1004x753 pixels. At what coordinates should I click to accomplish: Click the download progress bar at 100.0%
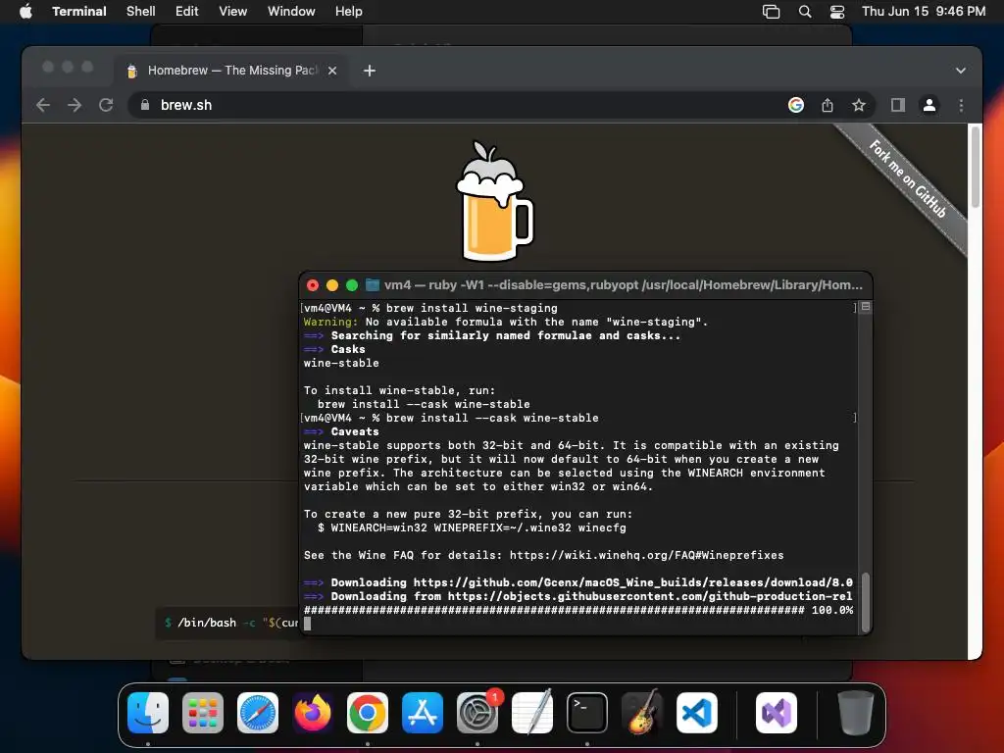pyautogui.click(x=578, y=610)
